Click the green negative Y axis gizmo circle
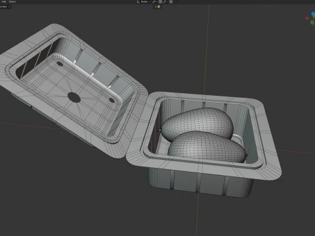The width and height of the screenshot is (315, 236). click(312, 22)
